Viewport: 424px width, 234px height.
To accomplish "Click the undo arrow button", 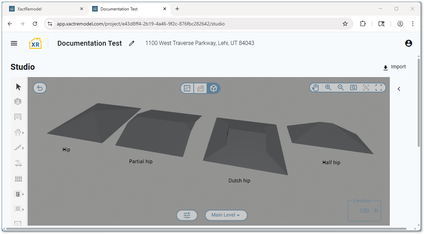I will tap(40, 88).
